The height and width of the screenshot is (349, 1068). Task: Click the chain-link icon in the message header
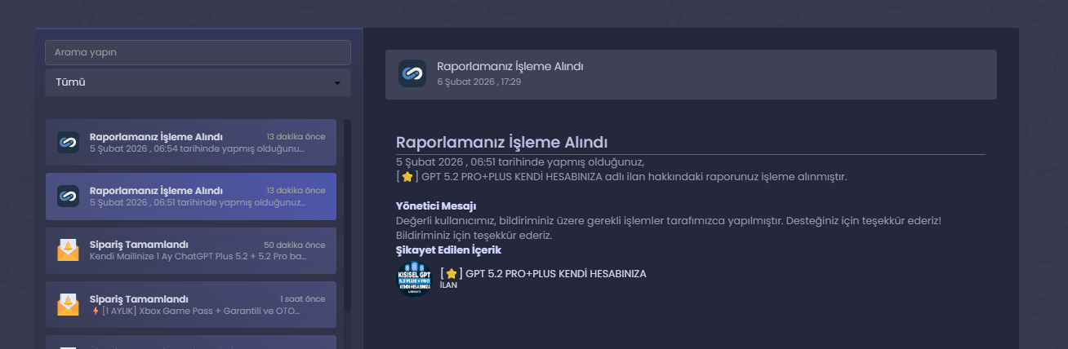click(x=412, y=73)
